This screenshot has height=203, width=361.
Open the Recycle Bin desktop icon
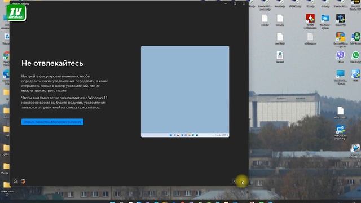tap(6, 38)
